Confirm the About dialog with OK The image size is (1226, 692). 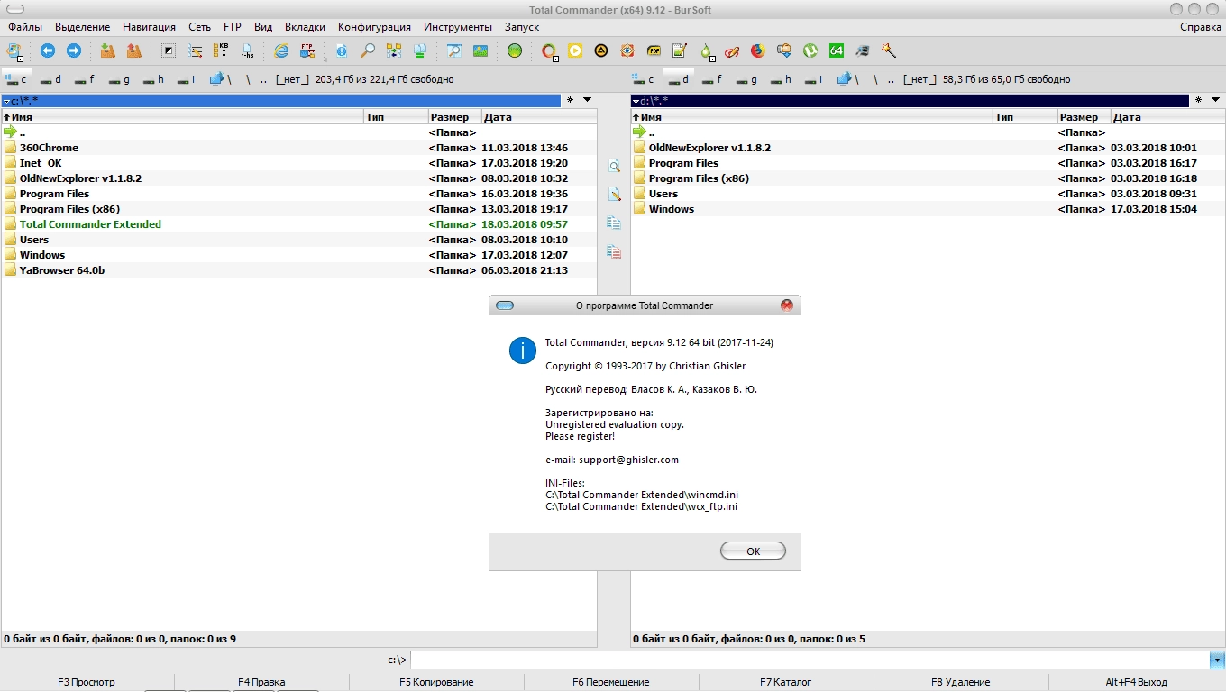pos(753,551)
